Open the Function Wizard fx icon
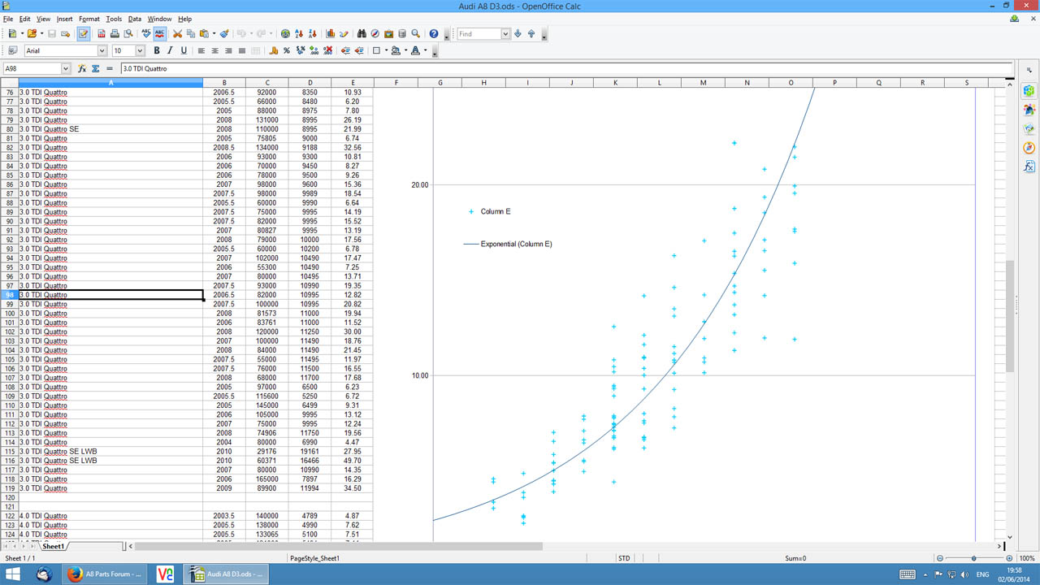1040x585 pixels. click(x=82, y=69)
